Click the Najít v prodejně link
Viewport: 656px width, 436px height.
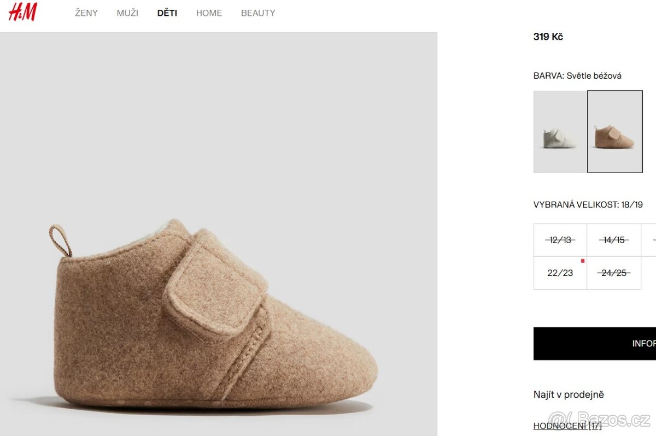569,394
